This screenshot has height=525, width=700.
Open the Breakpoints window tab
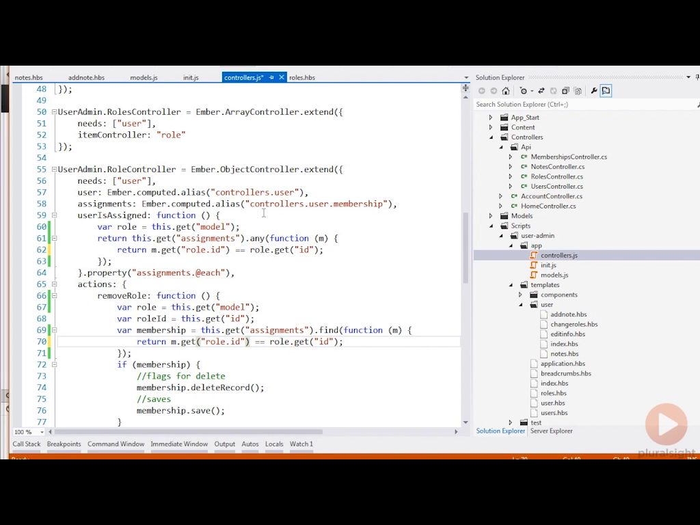coord(64,444)
